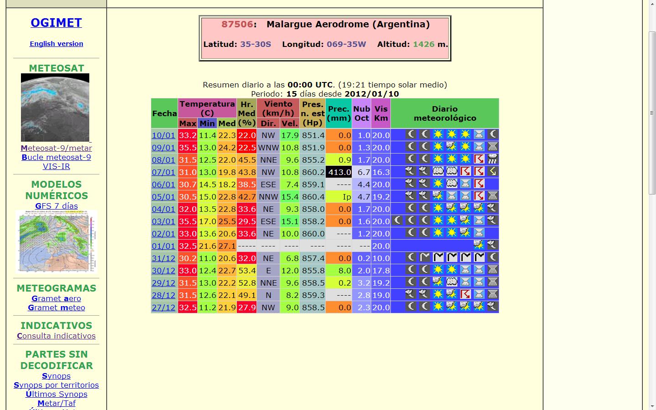Open the Consulta indicativos link

point(56,336)
